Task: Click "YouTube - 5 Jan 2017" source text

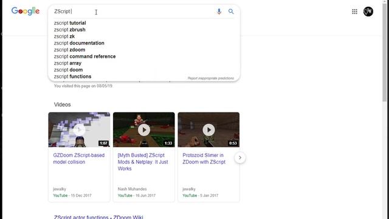Action: pos(201,195)
